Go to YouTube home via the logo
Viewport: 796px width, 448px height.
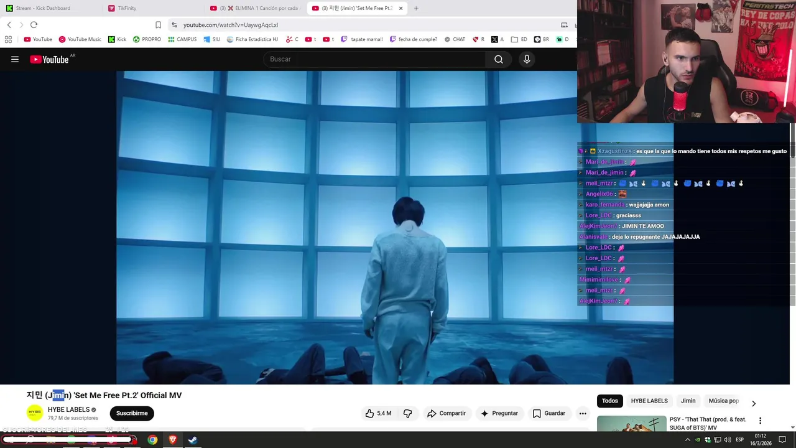click(x=49, y=60)
